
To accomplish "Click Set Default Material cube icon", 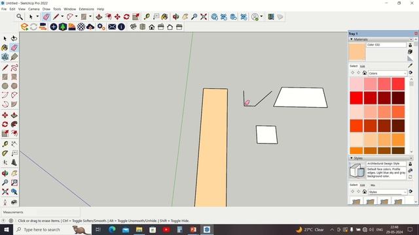I will 410,52.
